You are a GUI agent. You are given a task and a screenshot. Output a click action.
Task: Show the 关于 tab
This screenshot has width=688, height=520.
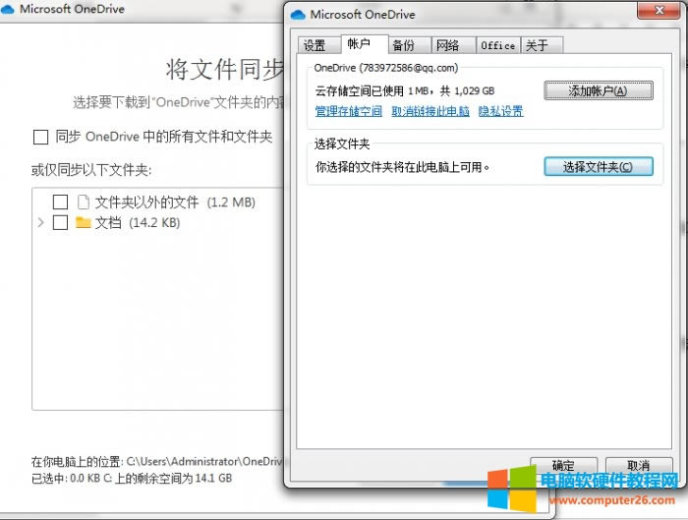click(538, 45)
